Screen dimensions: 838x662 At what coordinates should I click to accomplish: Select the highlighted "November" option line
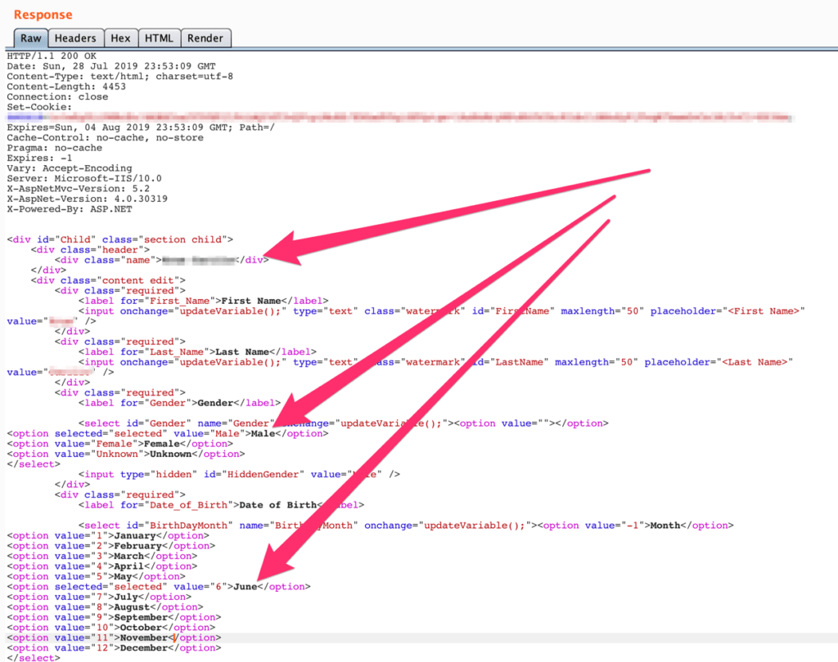pos(114,637)
